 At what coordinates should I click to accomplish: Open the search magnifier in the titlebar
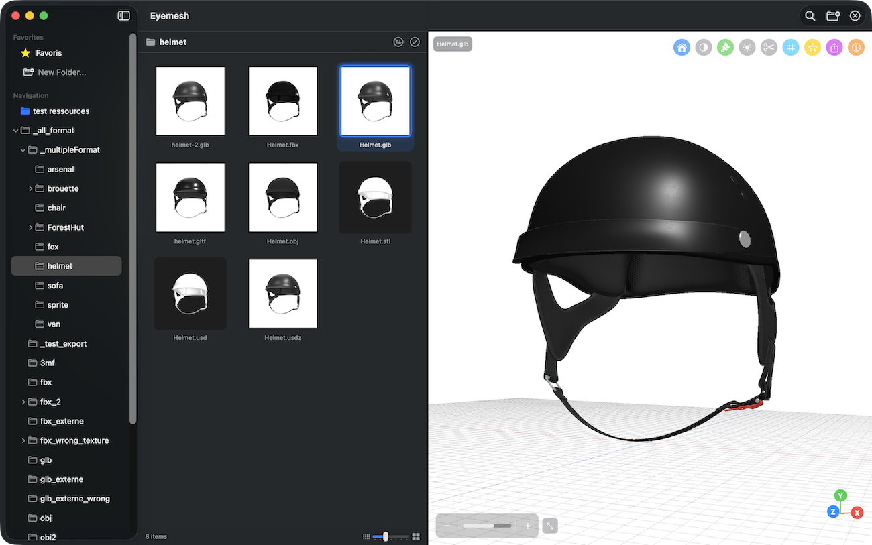pyautogui.click(x=810, y=15)
